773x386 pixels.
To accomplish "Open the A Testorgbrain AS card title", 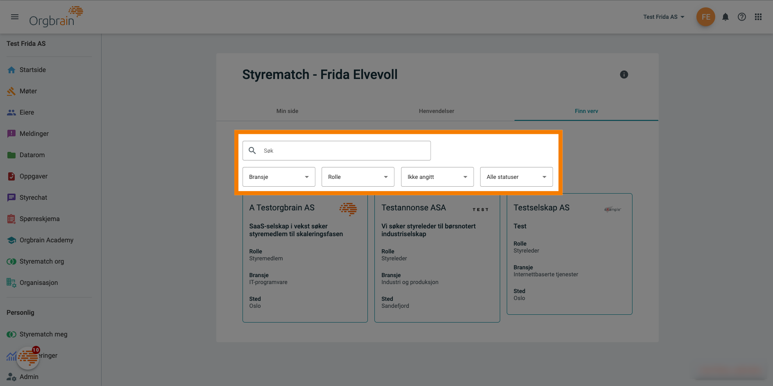I will point(282,208).
